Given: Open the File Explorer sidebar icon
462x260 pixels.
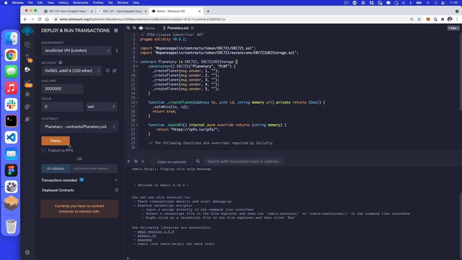Looking at the screenshot, I should [x=27, y=44].
